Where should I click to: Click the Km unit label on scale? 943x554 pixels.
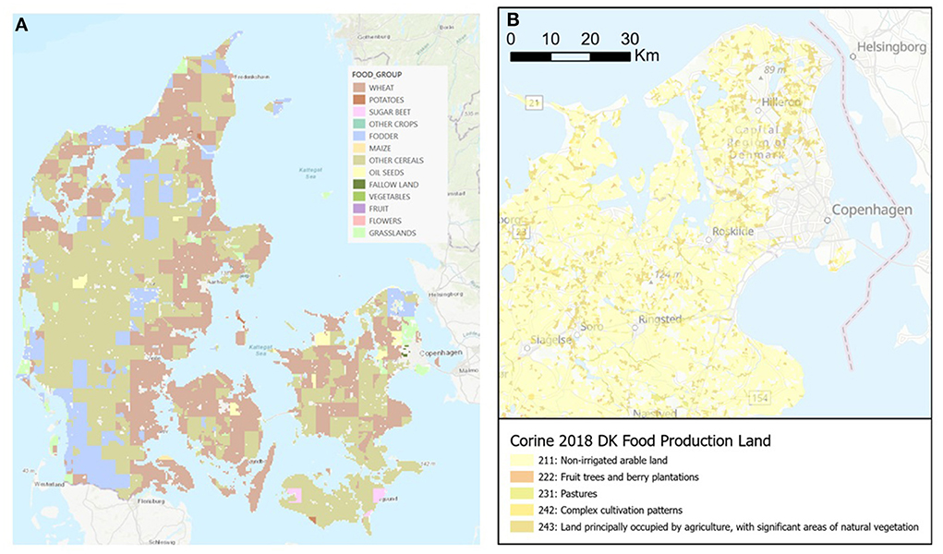pos(647,56)
